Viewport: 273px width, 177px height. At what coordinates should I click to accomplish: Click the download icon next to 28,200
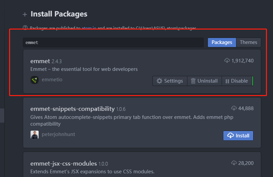coord(234,163)
